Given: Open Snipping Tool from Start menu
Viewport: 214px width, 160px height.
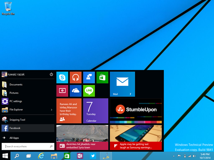Looking at the screenshot, I should (x=17, y=120).
